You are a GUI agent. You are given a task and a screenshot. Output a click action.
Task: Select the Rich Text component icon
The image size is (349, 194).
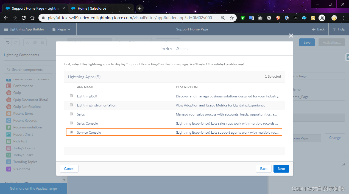click(x=9, y=141)
